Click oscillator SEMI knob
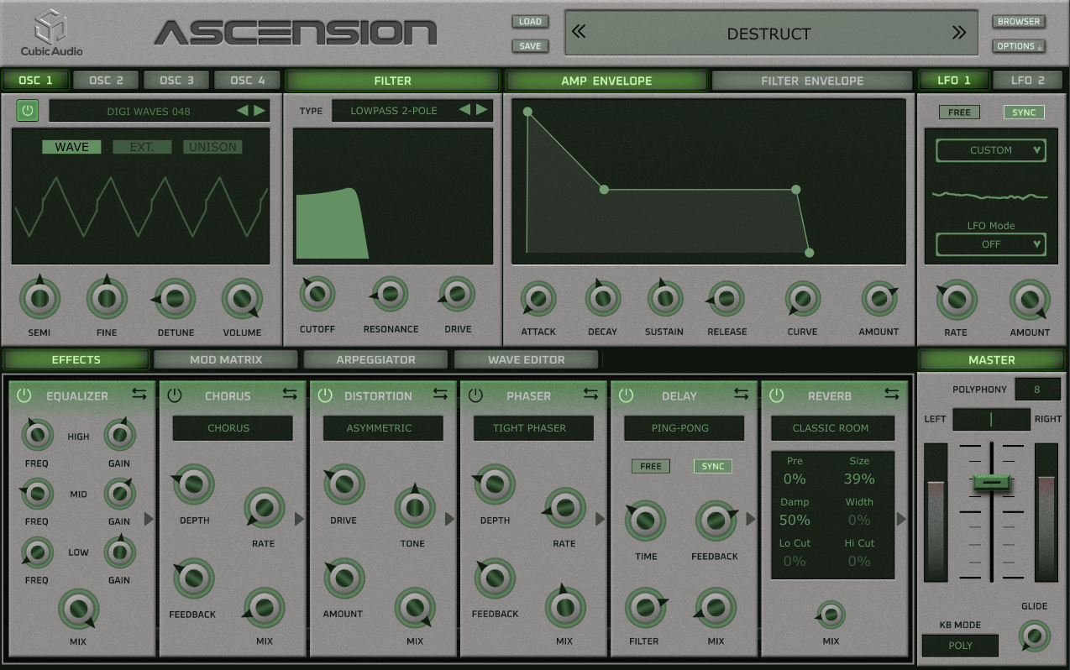 [39, 297]
